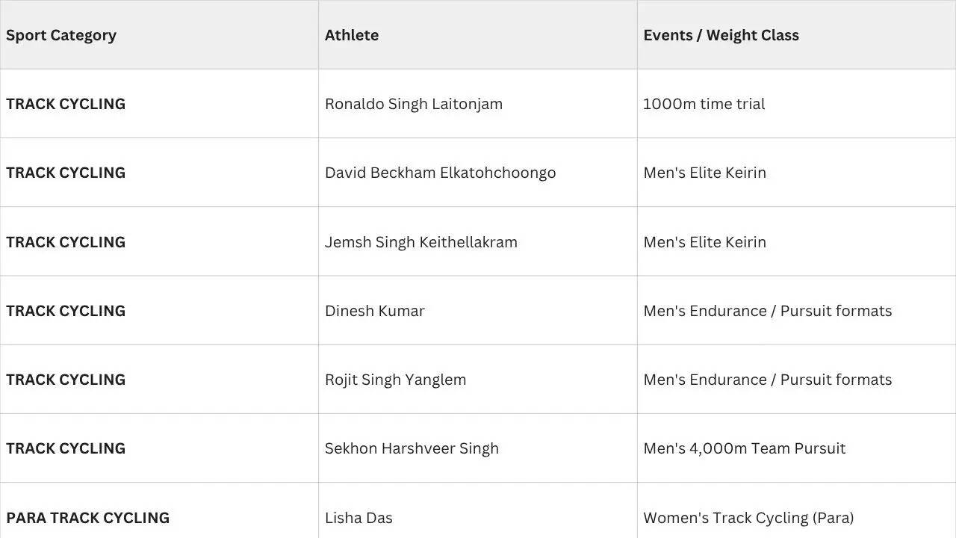This screenshot has height=538, width=956.
Task: Select the Lisha Das cell
Action: coord(478,511)
